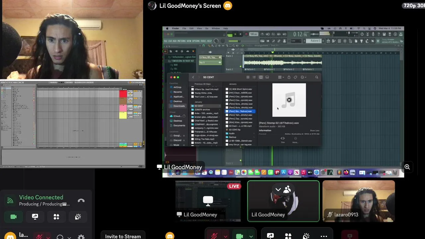425x239 pixels.
Task: Open Recents in Finder sidebar
Action: point(177,92)
